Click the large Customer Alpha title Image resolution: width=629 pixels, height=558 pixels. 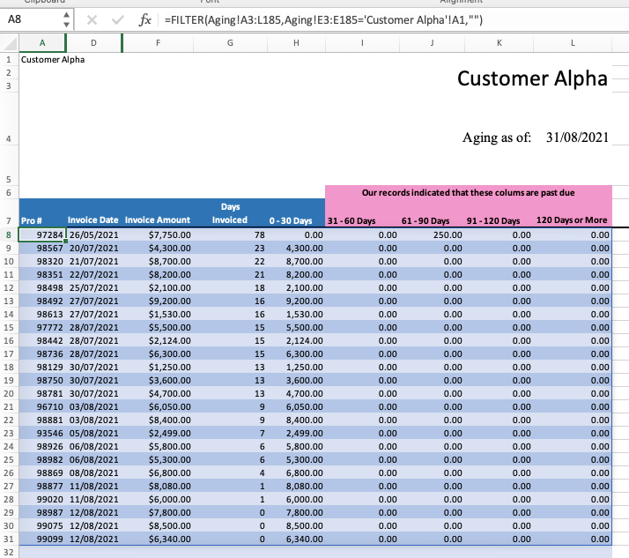pos(532,78)
